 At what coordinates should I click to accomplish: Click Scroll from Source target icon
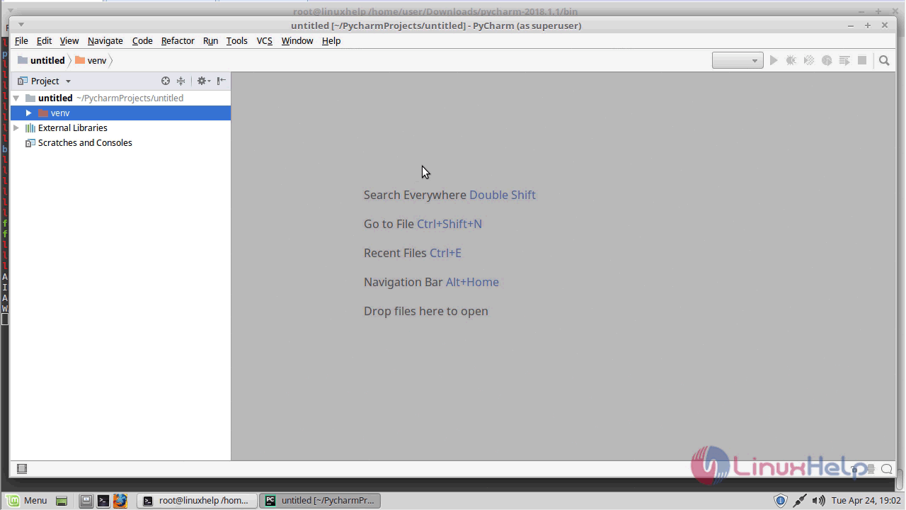point(166,81)
